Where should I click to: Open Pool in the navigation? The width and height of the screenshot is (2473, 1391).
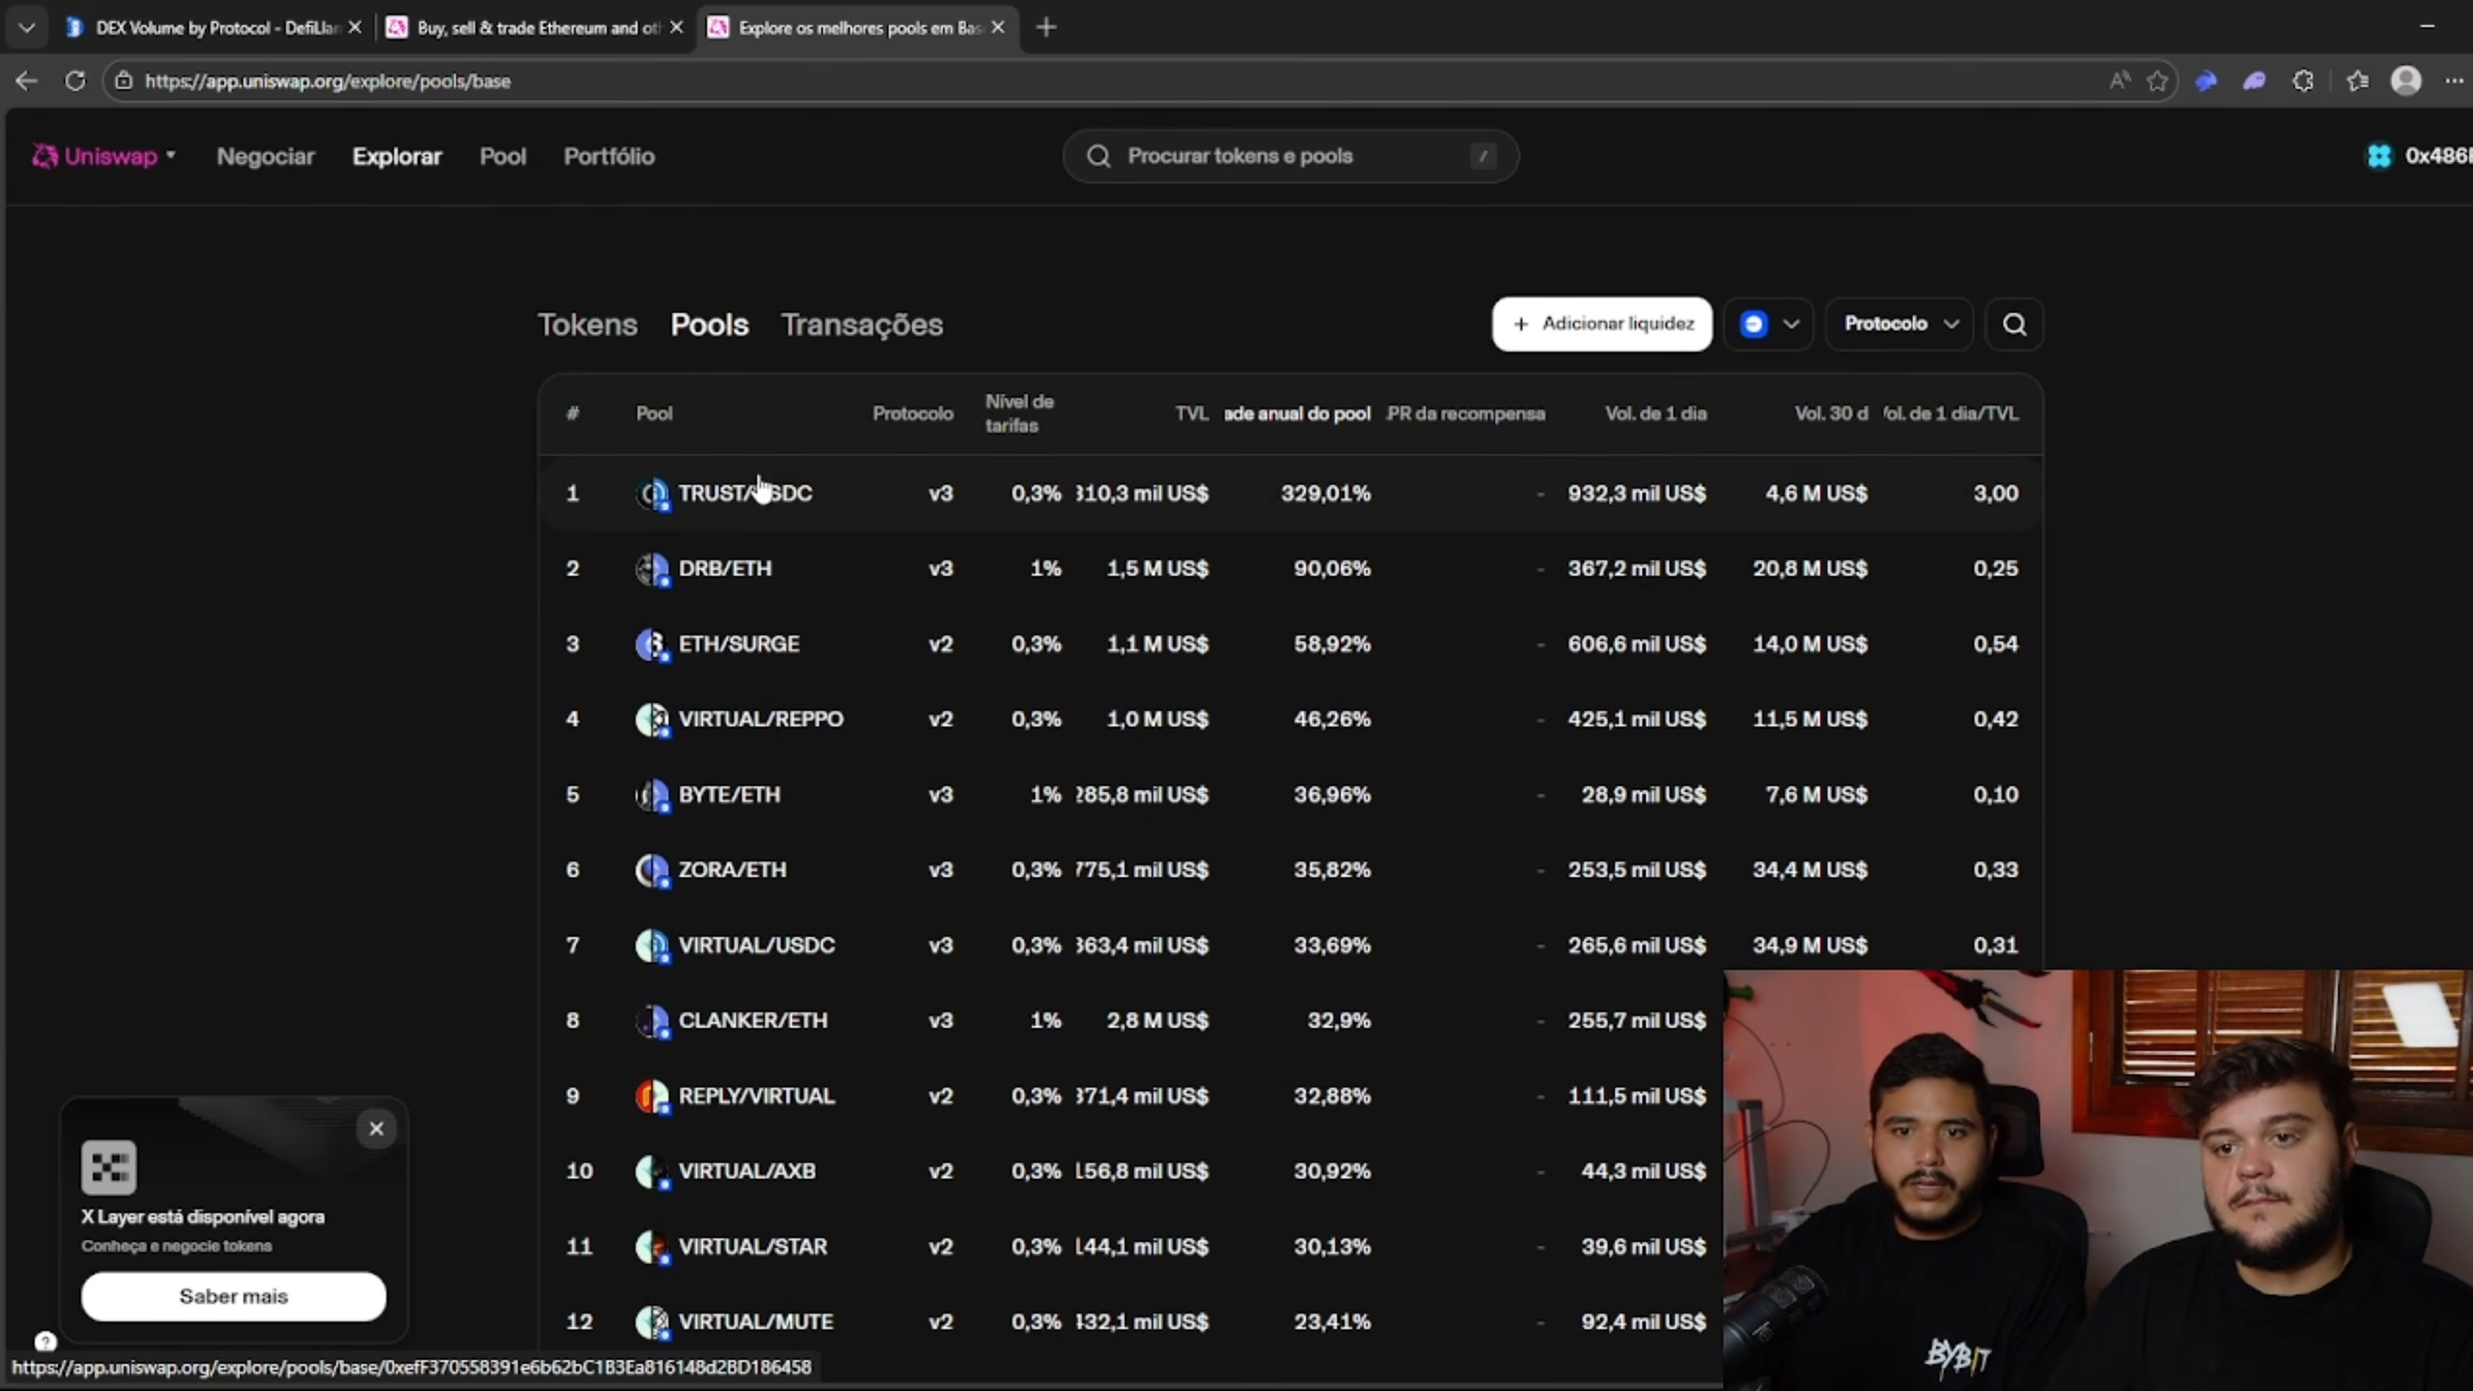pos(502,156)
